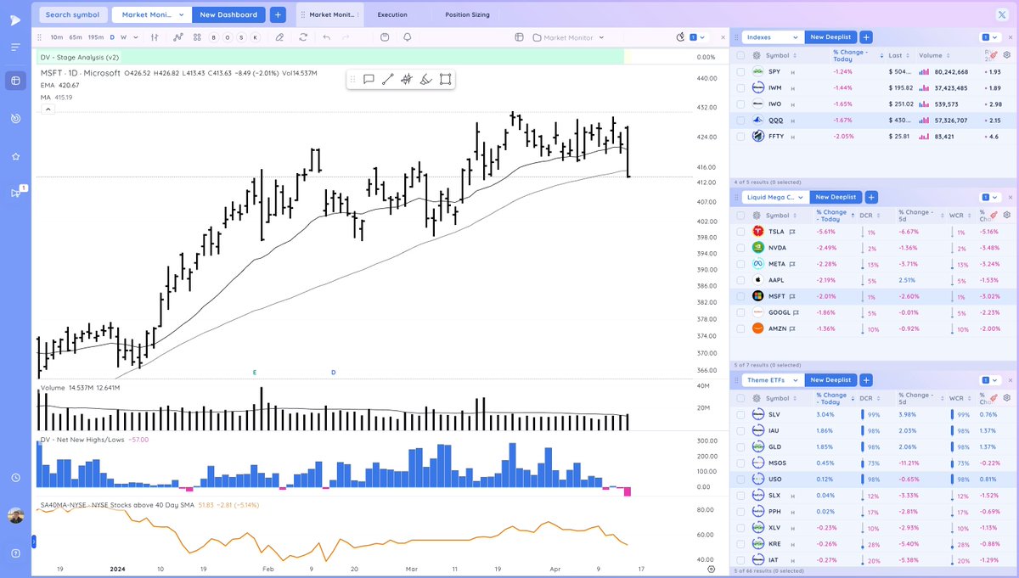Open the sidebar list menu icon
The height and width of the screenshot is (578, 1019).
15,47
